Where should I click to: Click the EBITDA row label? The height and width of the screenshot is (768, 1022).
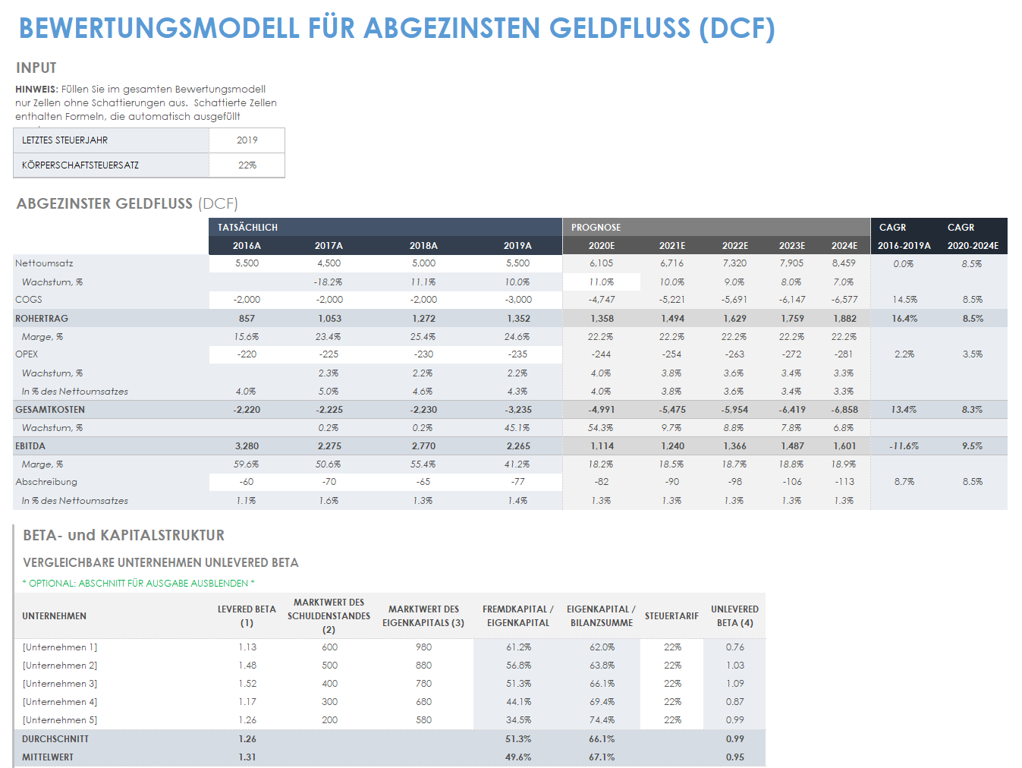pos(30,446)
